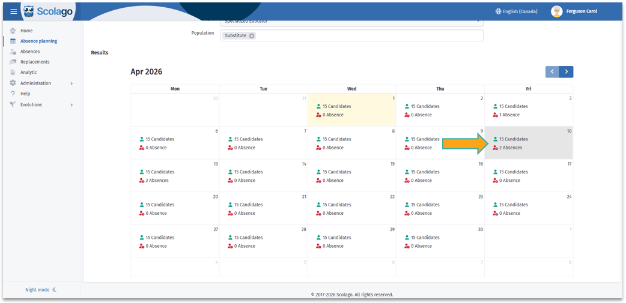Click the Home house icon
Image resolution: width=626 pixels, height=303 pixels.
(x=13, y=31)
